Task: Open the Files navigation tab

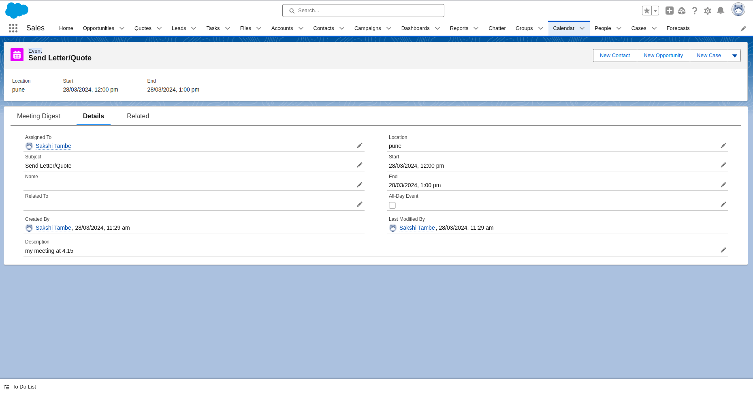Action: pyautogui.click(x=245, y=28)
